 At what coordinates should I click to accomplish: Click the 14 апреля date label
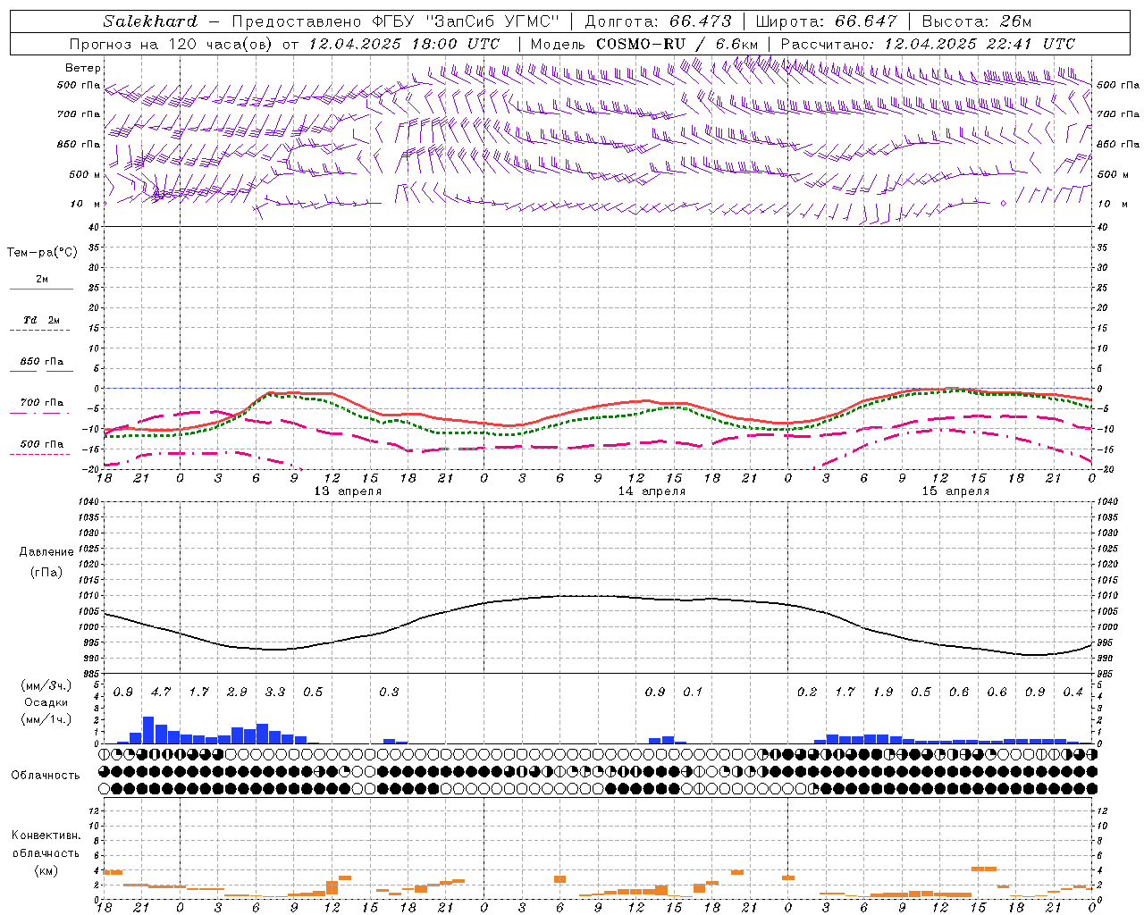(652, 491)
